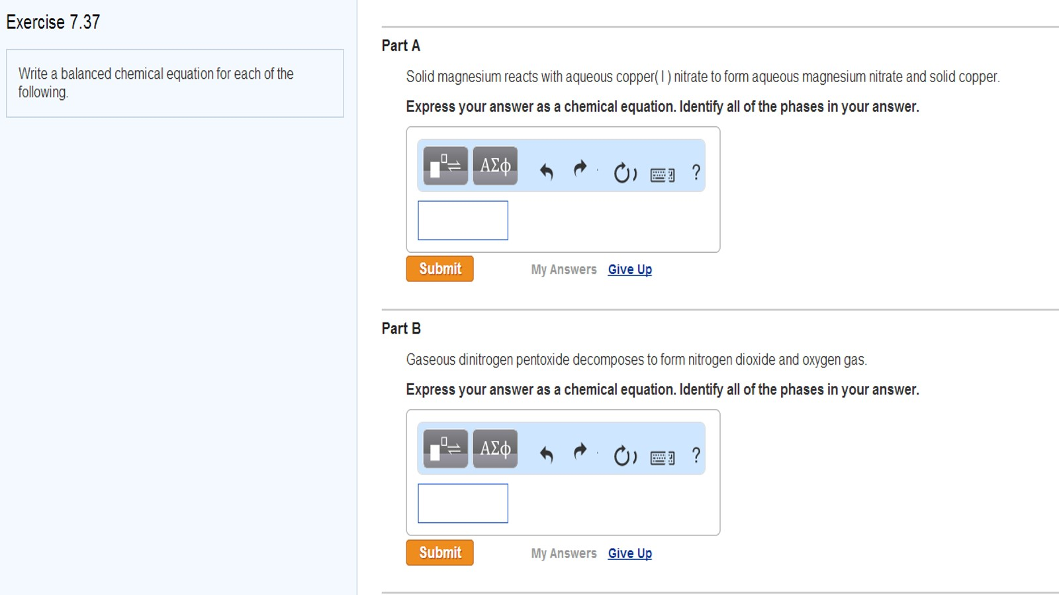1059x595 pixels.
Task: Undo the last edit in Part B editor
Action: 546,453
